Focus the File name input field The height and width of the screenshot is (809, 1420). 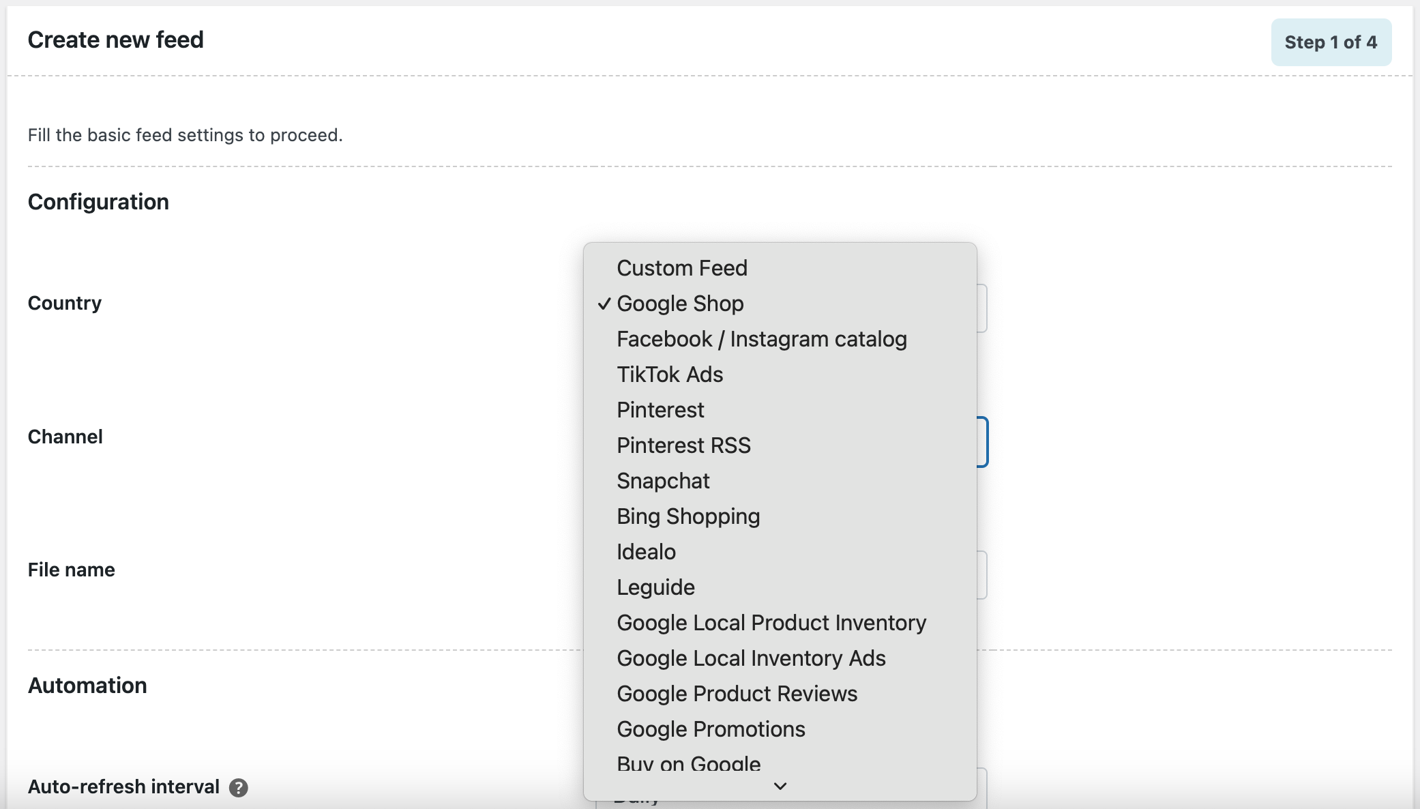click(982, 575)
